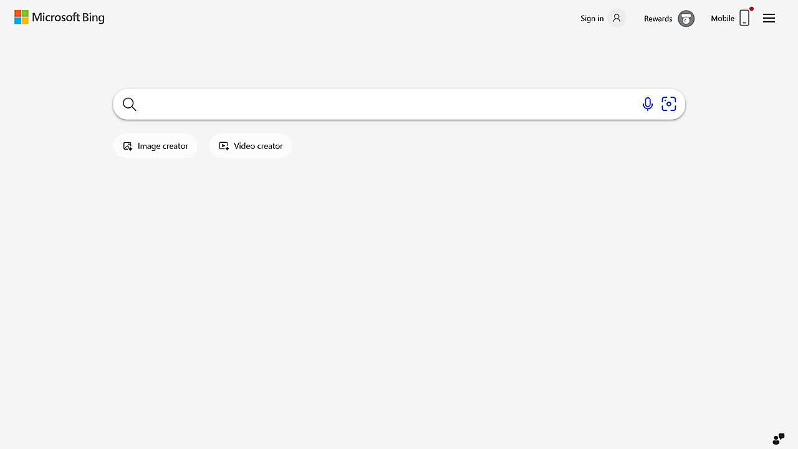Click the word Bing in header logo
Viewport: 798px width, 449px height.
pos(94,18)
